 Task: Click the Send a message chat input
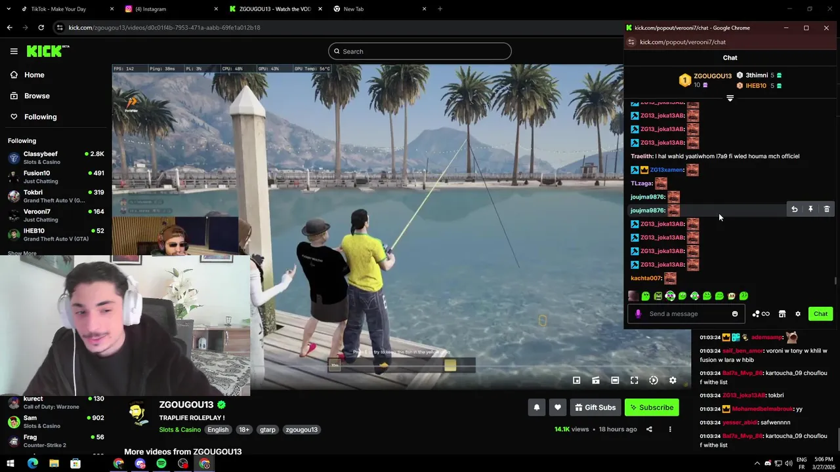686,314
